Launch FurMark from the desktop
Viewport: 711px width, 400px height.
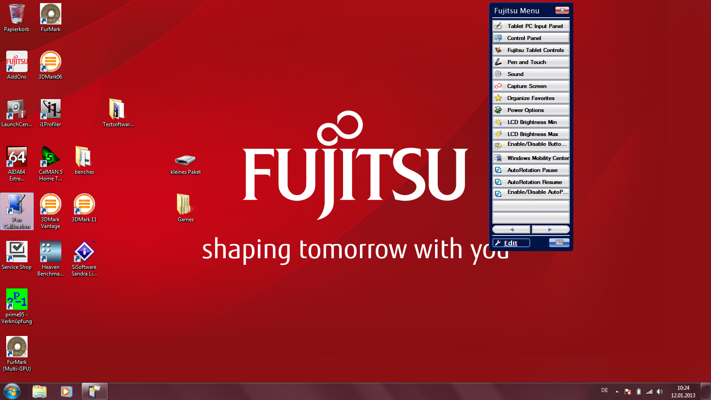51,18
